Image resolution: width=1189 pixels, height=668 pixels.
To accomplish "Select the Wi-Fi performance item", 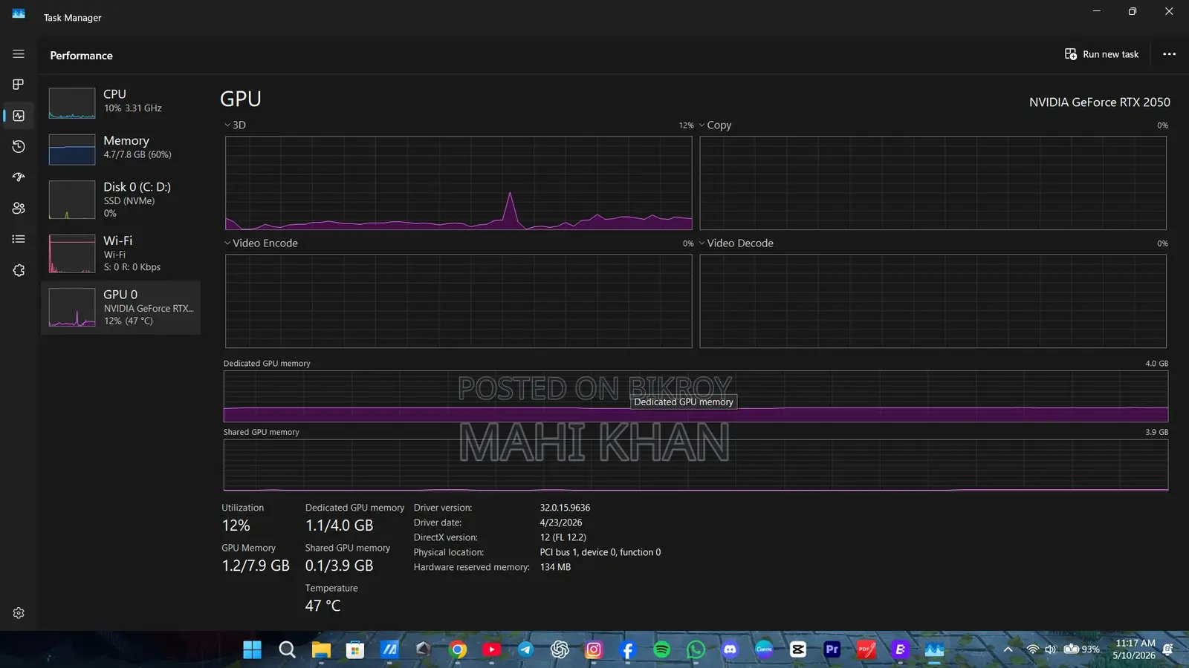I will 120,253.
